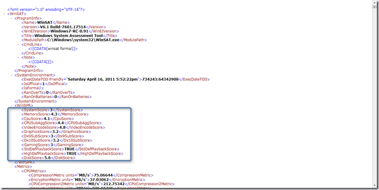Collapse the CmdLine node

18,45
